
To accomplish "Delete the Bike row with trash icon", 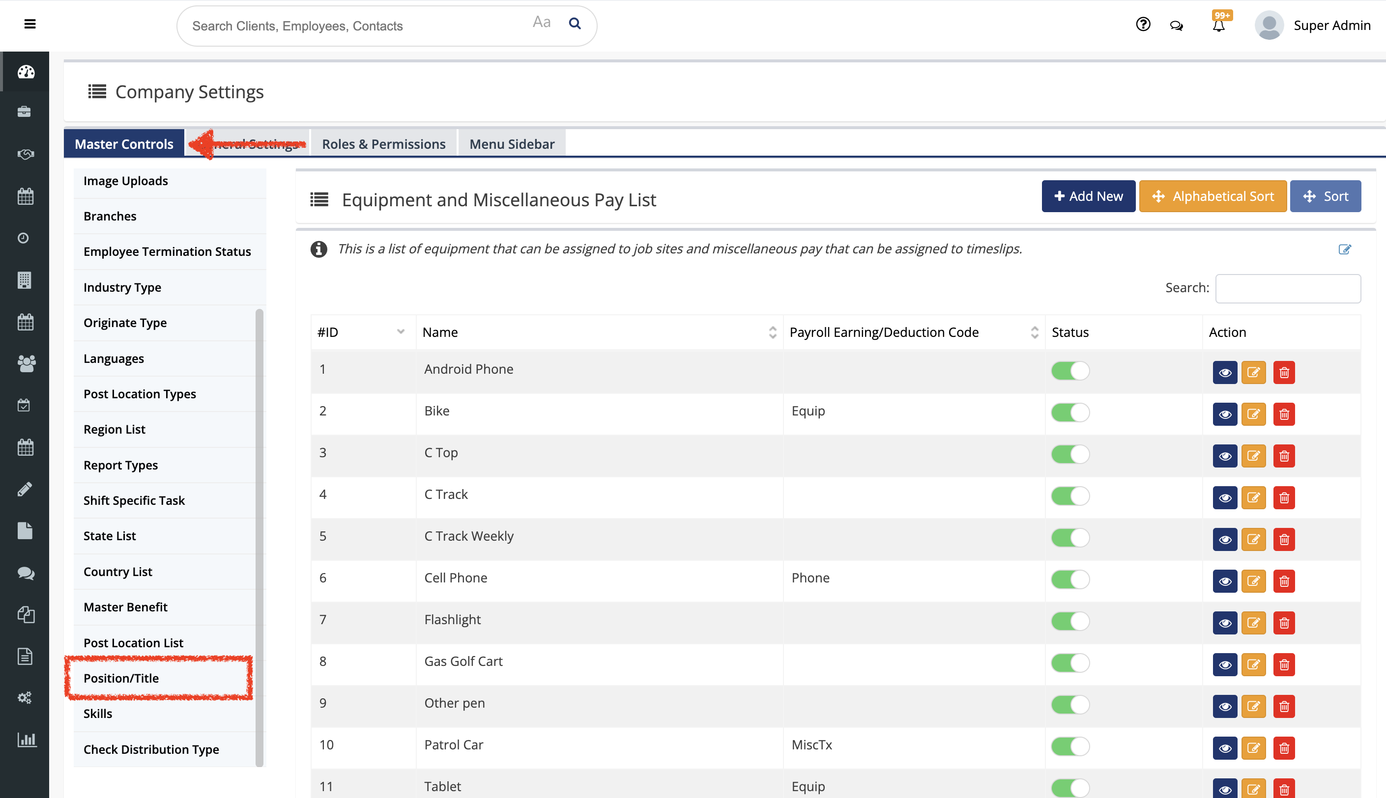I will click(1284, 414).
